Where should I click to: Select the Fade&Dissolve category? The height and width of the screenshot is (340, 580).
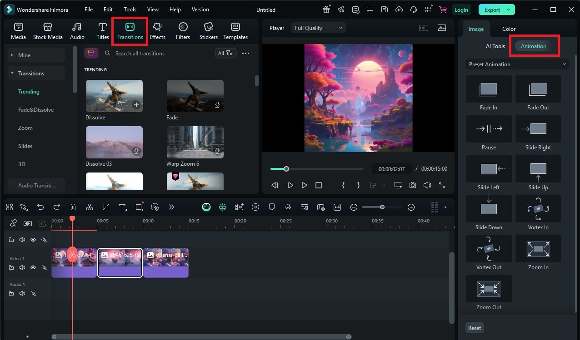tap(36, 109)
